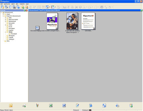Select the small Word document item
Screen dimensions: 143x111
[x=37, y=28]
